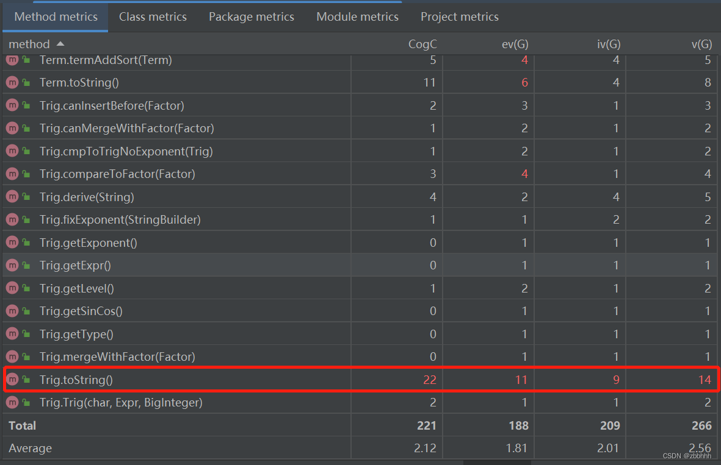The image size is (721, 465).
Task: Switch to the Class metrics tab
Action: (153, 17)
